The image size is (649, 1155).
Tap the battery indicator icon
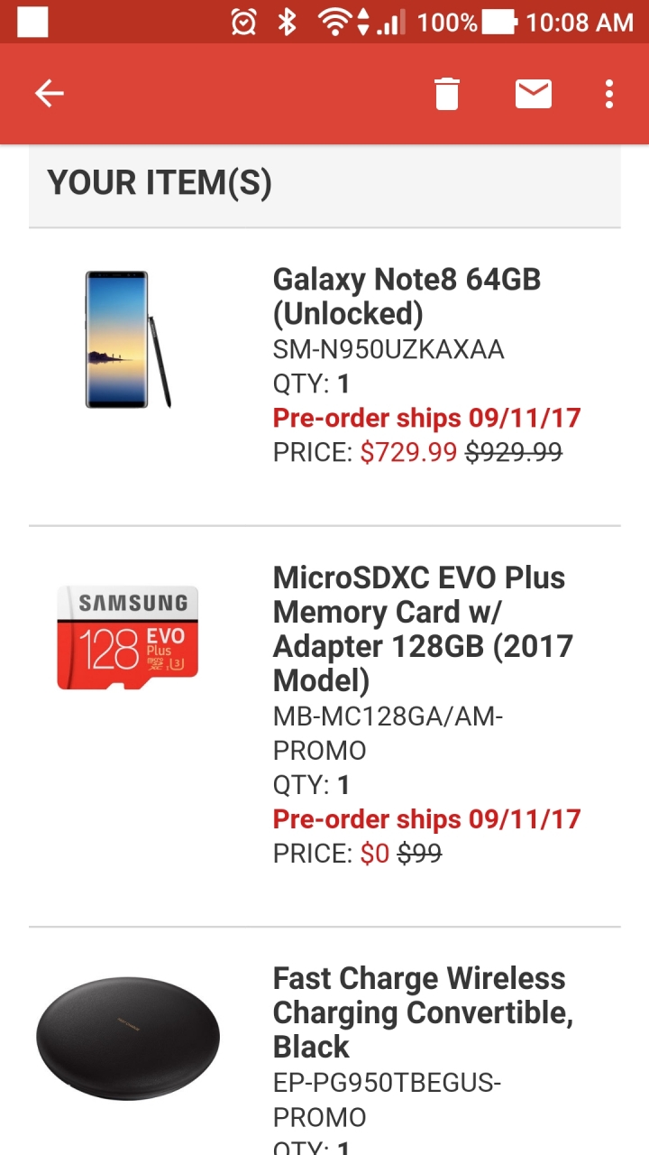click(x=501, y=23)
